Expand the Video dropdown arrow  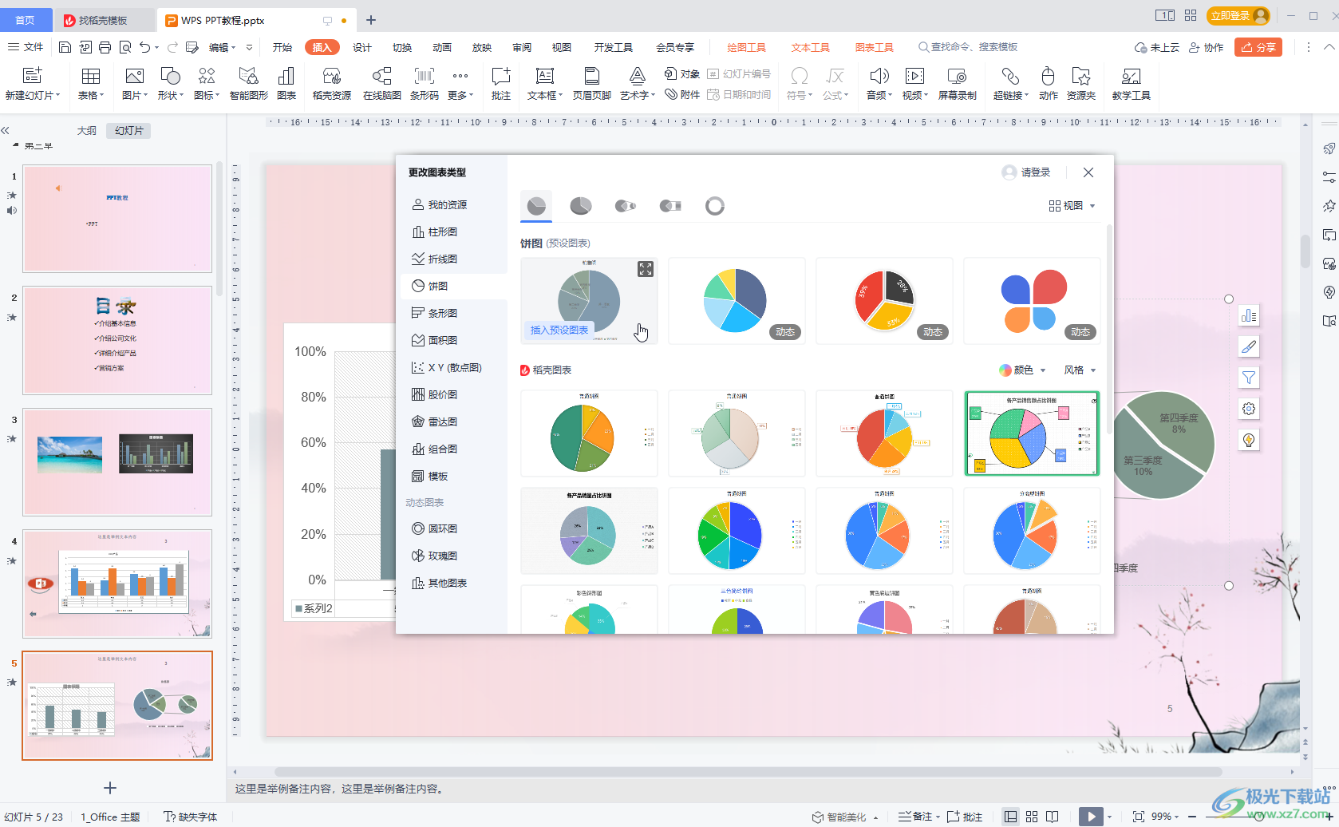(926, 95)
